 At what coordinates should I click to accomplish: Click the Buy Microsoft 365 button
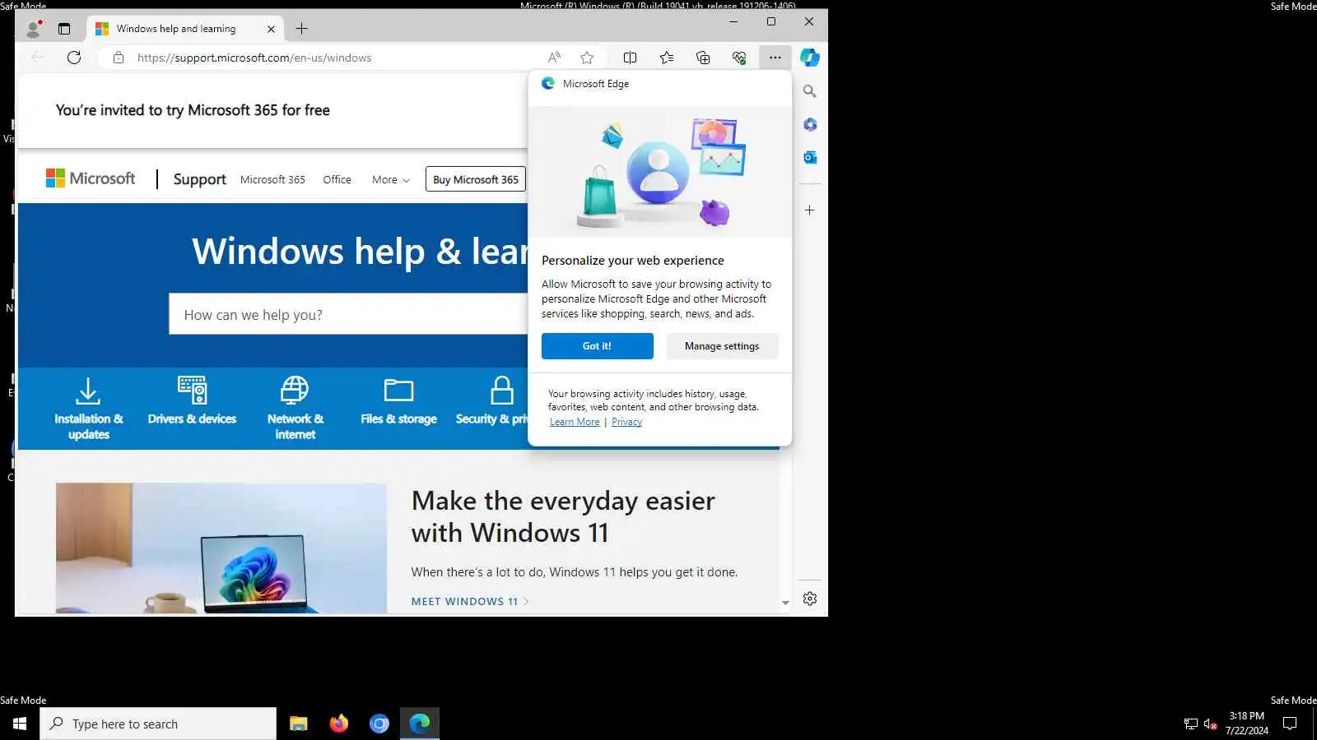[x=476, y=179]
